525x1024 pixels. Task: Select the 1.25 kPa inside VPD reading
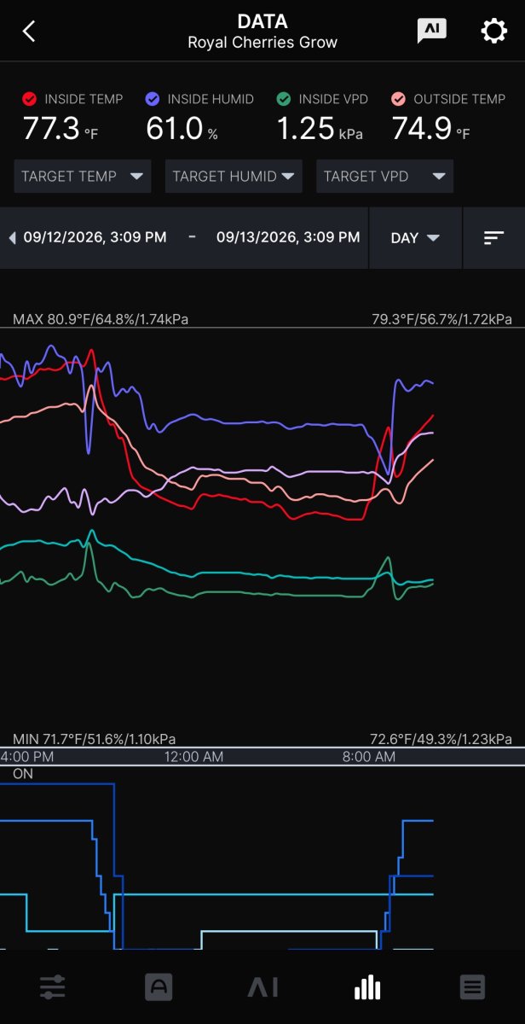click(320, 129)
